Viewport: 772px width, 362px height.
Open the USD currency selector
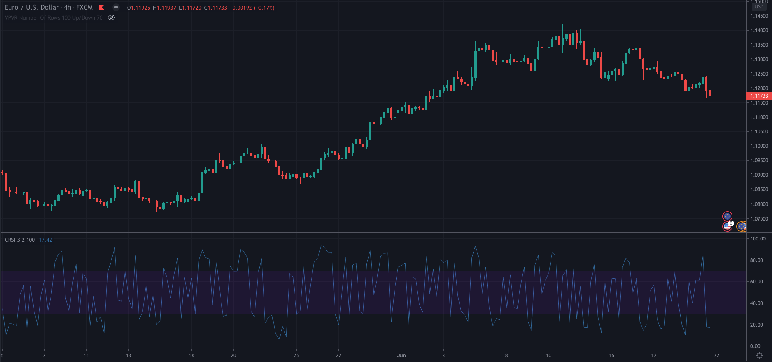(x=759, y=7)
